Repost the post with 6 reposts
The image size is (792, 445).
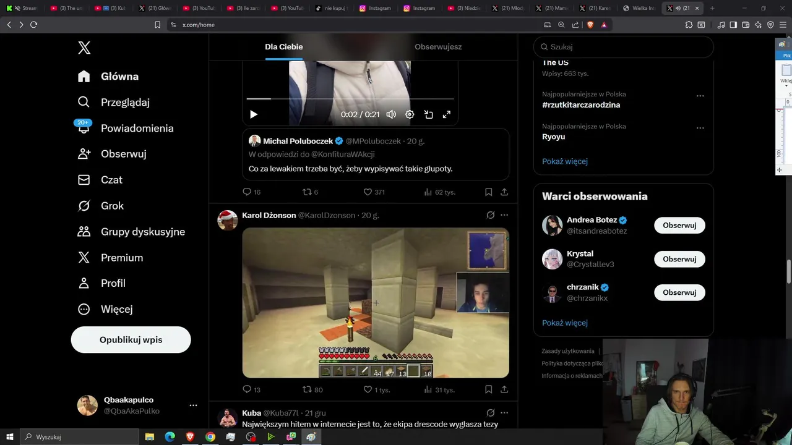click(x=309, y=192)
